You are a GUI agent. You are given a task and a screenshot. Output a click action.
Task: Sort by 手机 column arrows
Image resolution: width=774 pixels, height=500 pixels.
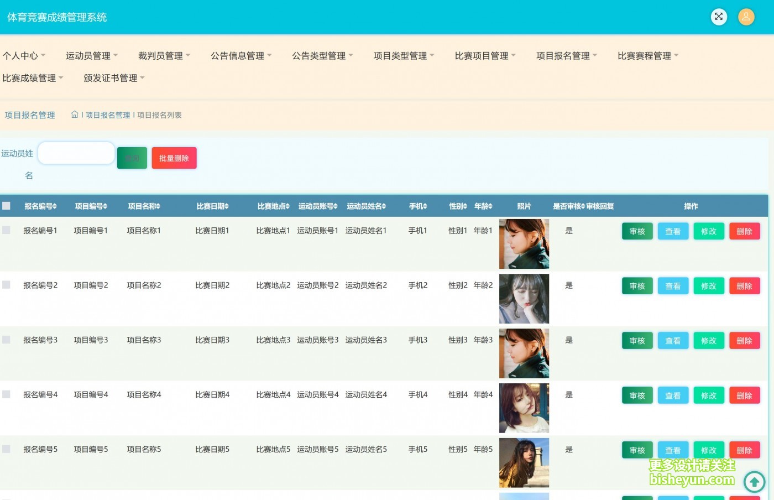pyautogui.click(x=425, y=206)
